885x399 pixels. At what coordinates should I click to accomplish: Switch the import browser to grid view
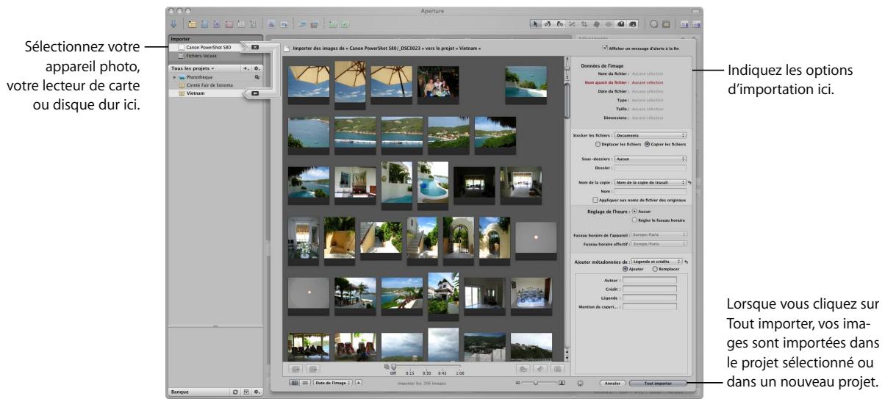[294, 383]
